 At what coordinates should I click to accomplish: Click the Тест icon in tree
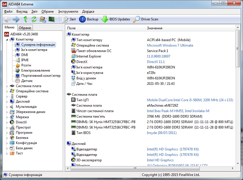pyautogui.click(x=12, y=153)
